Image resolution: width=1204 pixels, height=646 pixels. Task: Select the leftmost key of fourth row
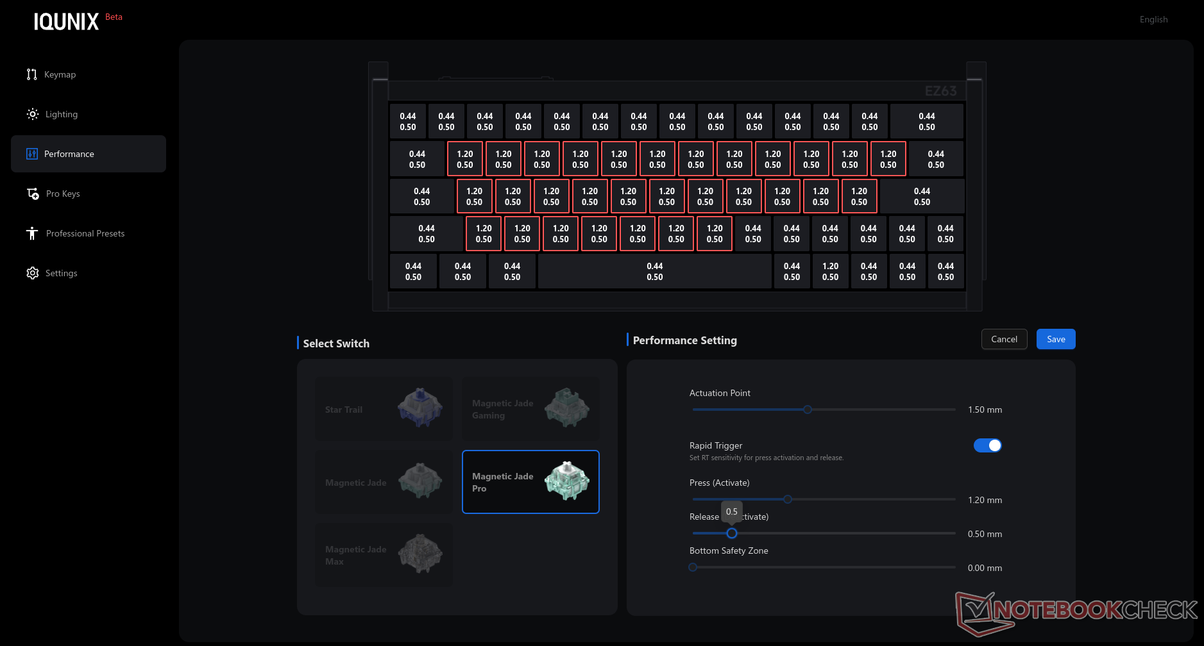pyautogui.click(x=427, y=233)
